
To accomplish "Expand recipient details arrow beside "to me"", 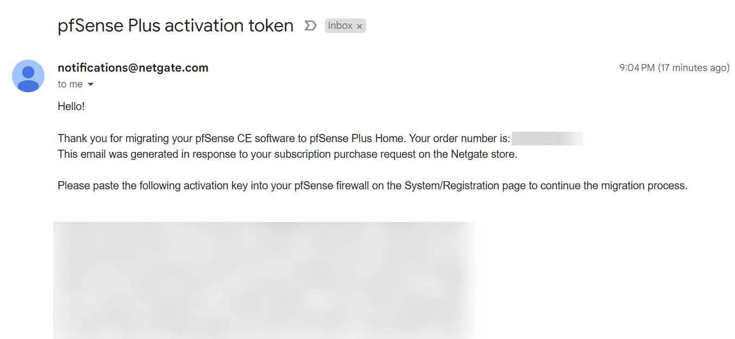I will point(91,85).
